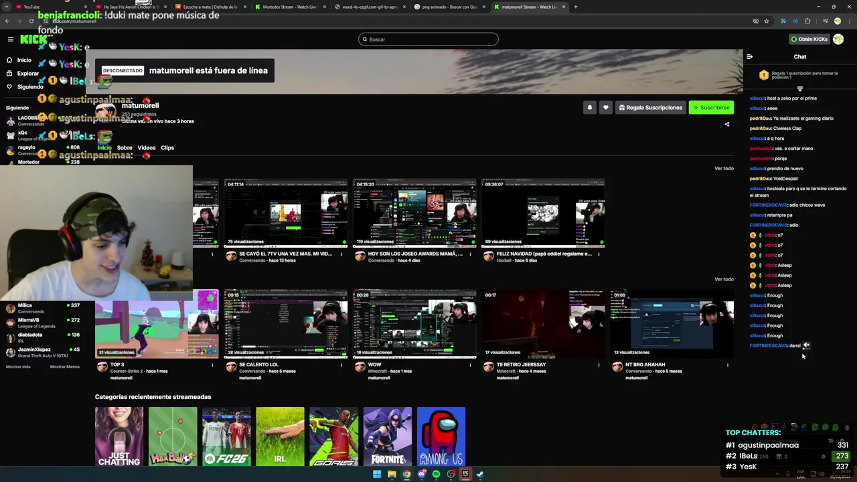Open options menu for FELIZ NAVIDAD video

pyautogui.click(x=599, y=254)
